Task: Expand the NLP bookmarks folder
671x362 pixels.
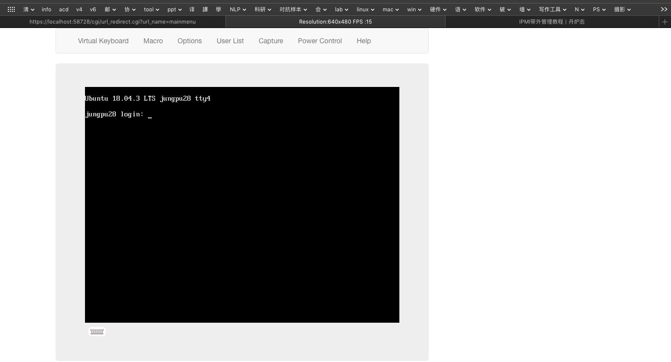Action: [x=238, y=9]
